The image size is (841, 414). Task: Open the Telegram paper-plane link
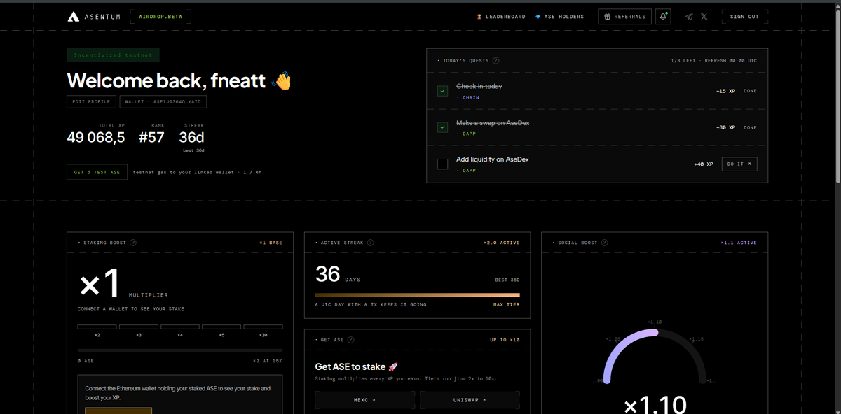pos(690,17)
